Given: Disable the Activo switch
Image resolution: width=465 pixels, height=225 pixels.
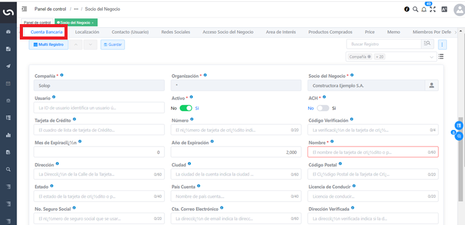Looking at the screenshot, I should click(186, 108).
